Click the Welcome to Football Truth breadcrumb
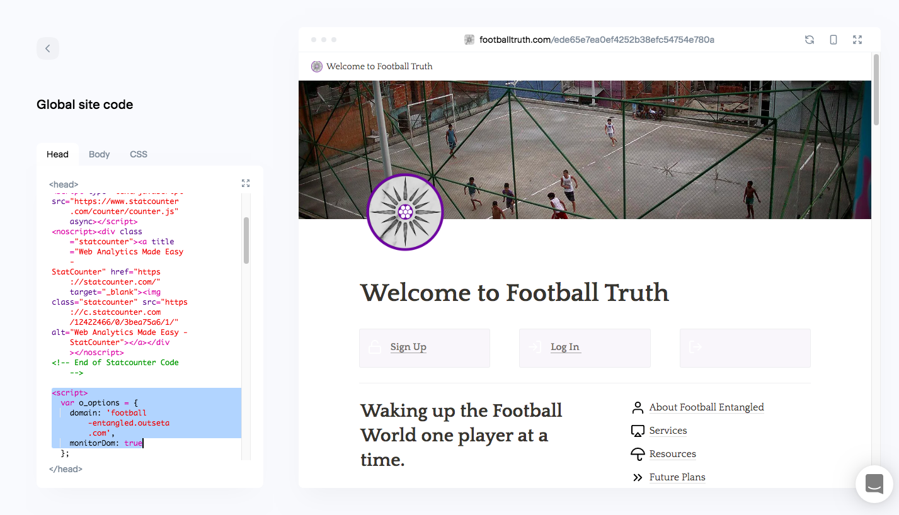 click(379, 66)
